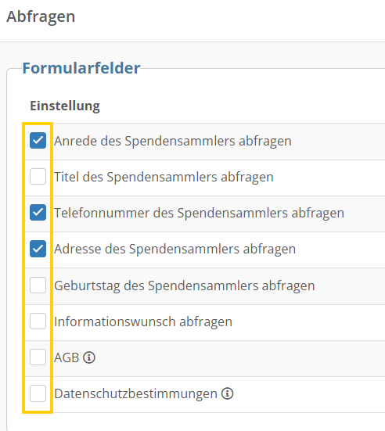The width and height of the screenshot is (385, 431).
Task: Select the label Geburtstag des Spendensammlers abfragen
Action: 184,286
